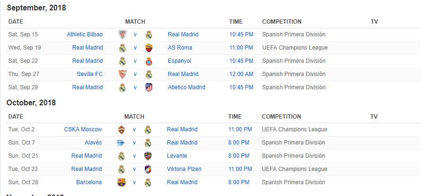Open the Athletic Bilbao team link

pos(85,34)
